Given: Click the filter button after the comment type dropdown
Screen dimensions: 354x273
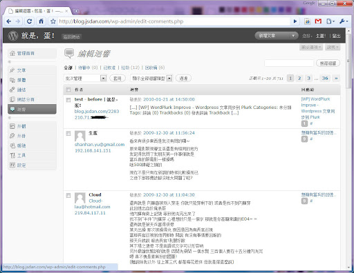Looking at the screenshot, I should (183, 79).
